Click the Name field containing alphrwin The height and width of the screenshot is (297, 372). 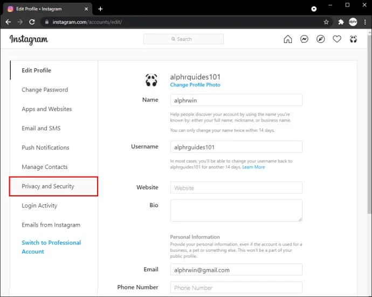[236, 100]
